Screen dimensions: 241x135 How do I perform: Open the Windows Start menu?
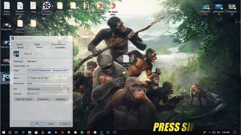point(3,132)
